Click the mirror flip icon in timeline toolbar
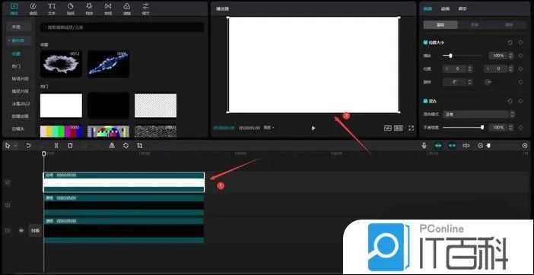534x275 pixels. 112,146
